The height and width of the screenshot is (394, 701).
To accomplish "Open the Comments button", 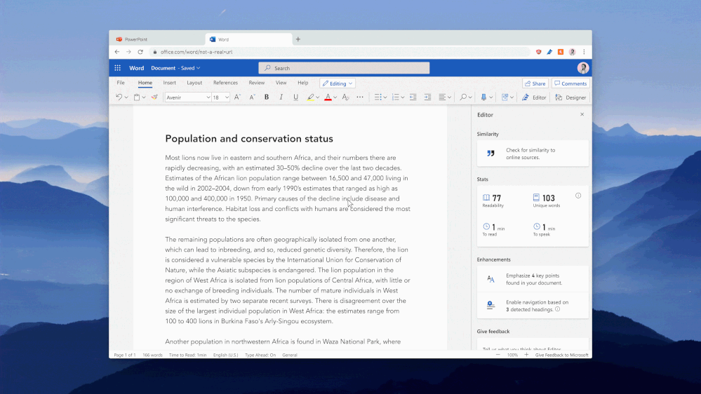I will click(x=570, y=83).
